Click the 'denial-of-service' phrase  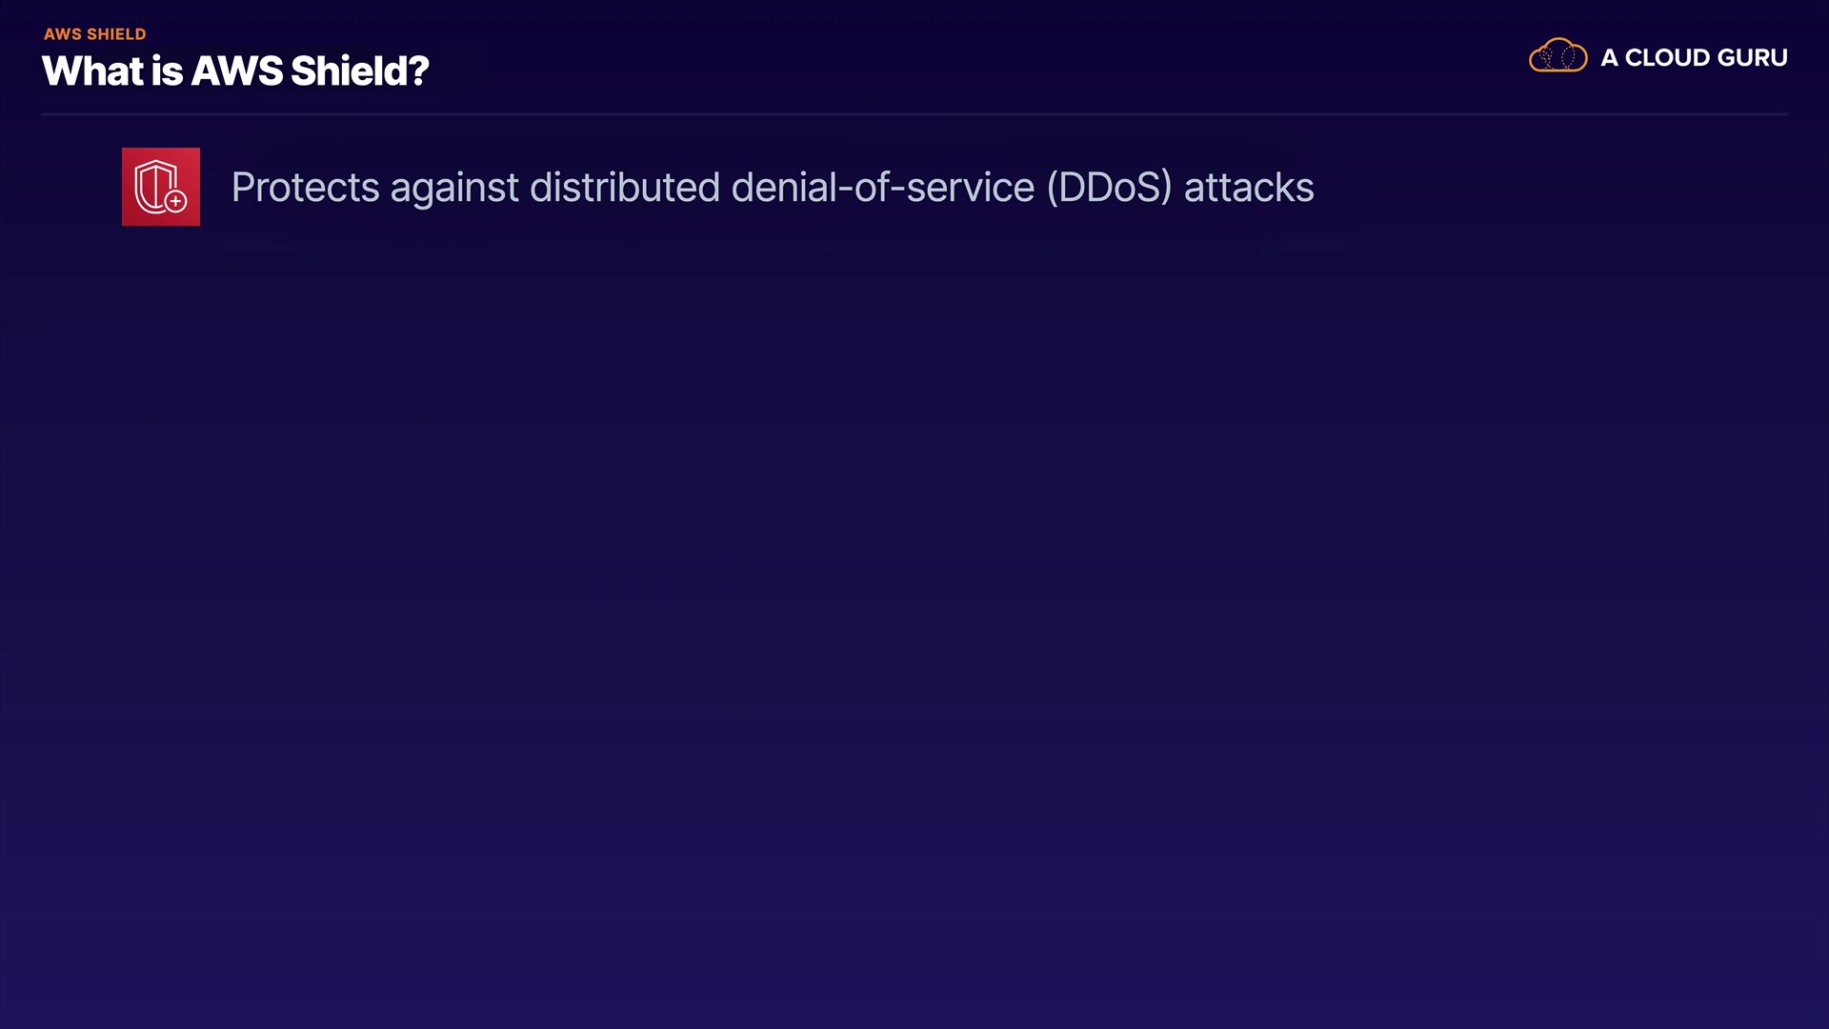(882, 188)
